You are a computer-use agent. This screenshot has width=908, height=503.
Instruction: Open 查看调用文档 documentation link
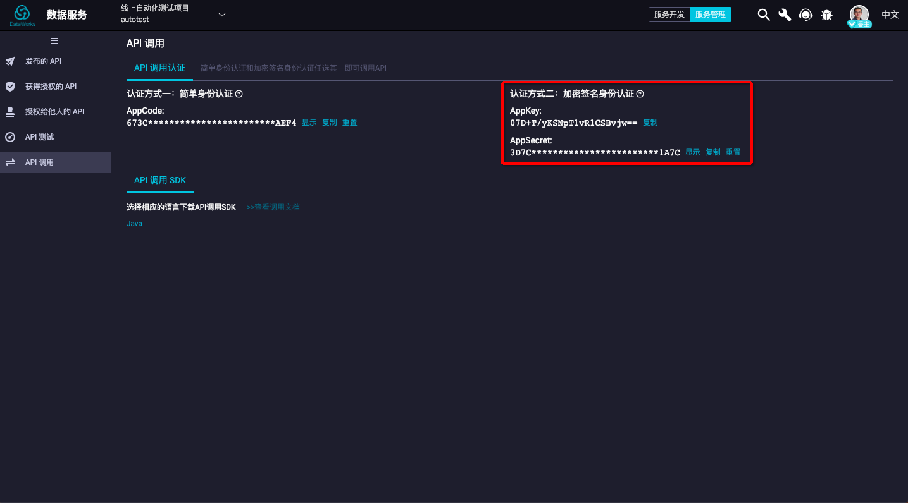[x=273, y=207]
